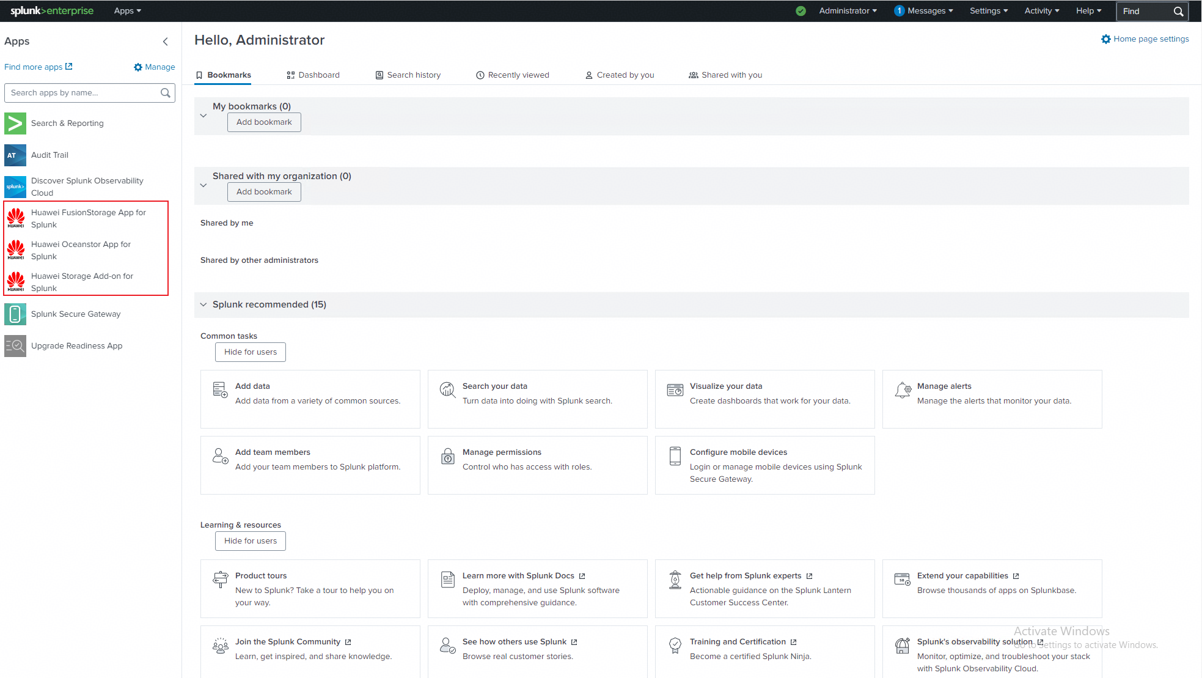Open Upgrade Readiness App icon
1202x678 pixels.
point(15,346)
